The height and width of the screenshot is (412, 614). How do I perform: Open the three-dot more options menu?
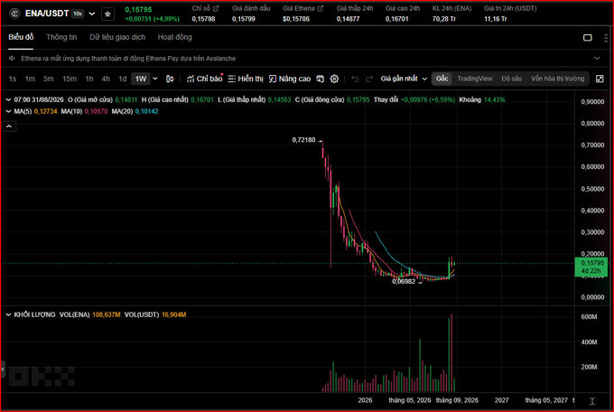click(606, 38)
